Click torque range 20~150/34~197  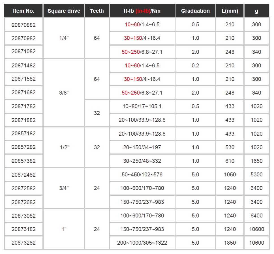(142, 147)
